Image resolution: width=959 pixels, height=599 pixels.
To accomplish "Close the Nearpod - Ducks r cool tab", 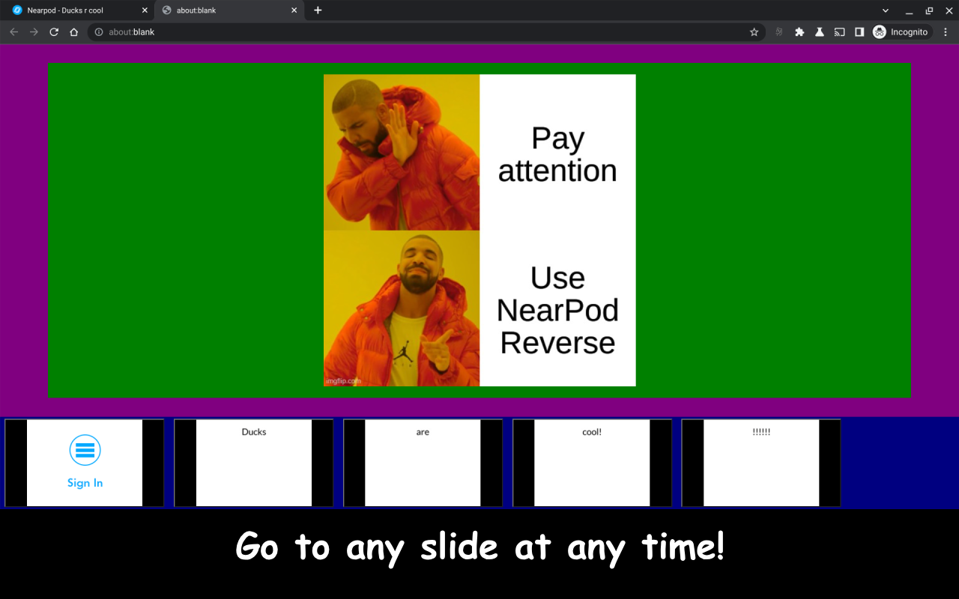I will click(x=145, y=10).
